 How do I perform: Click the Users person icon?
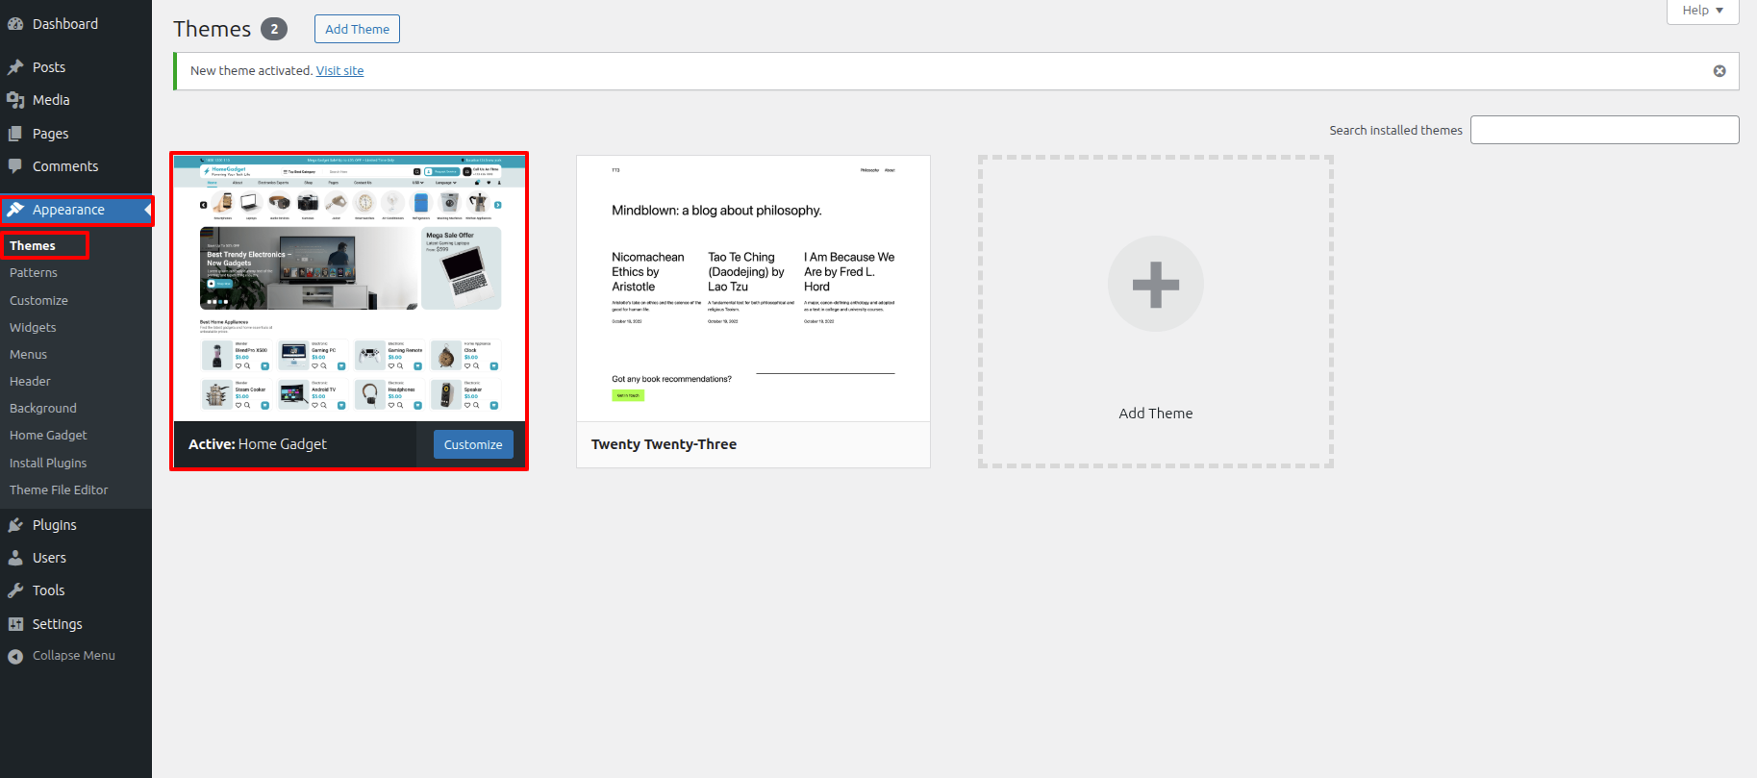[15, 558]
